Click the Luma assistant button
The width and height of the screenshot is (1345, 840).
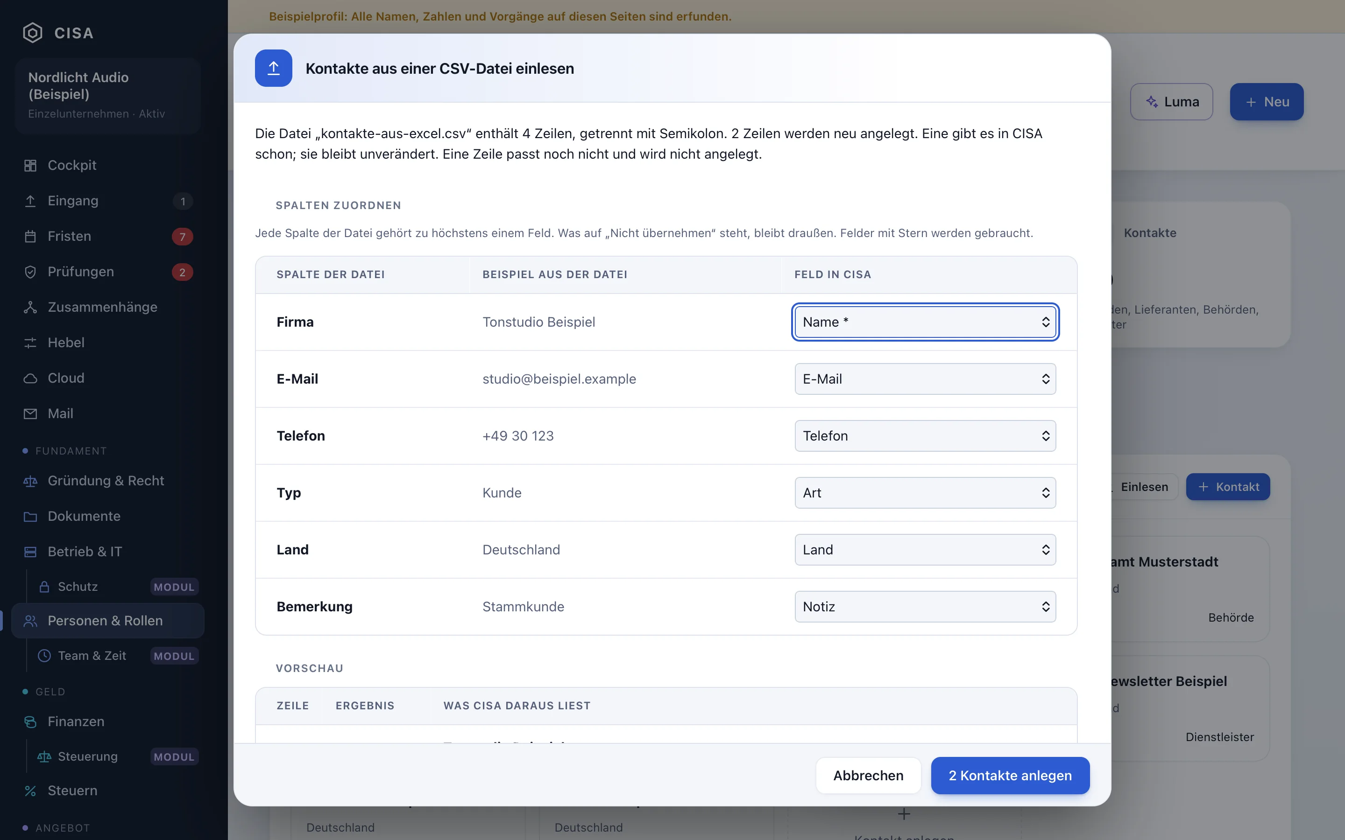click(1172, 102)
